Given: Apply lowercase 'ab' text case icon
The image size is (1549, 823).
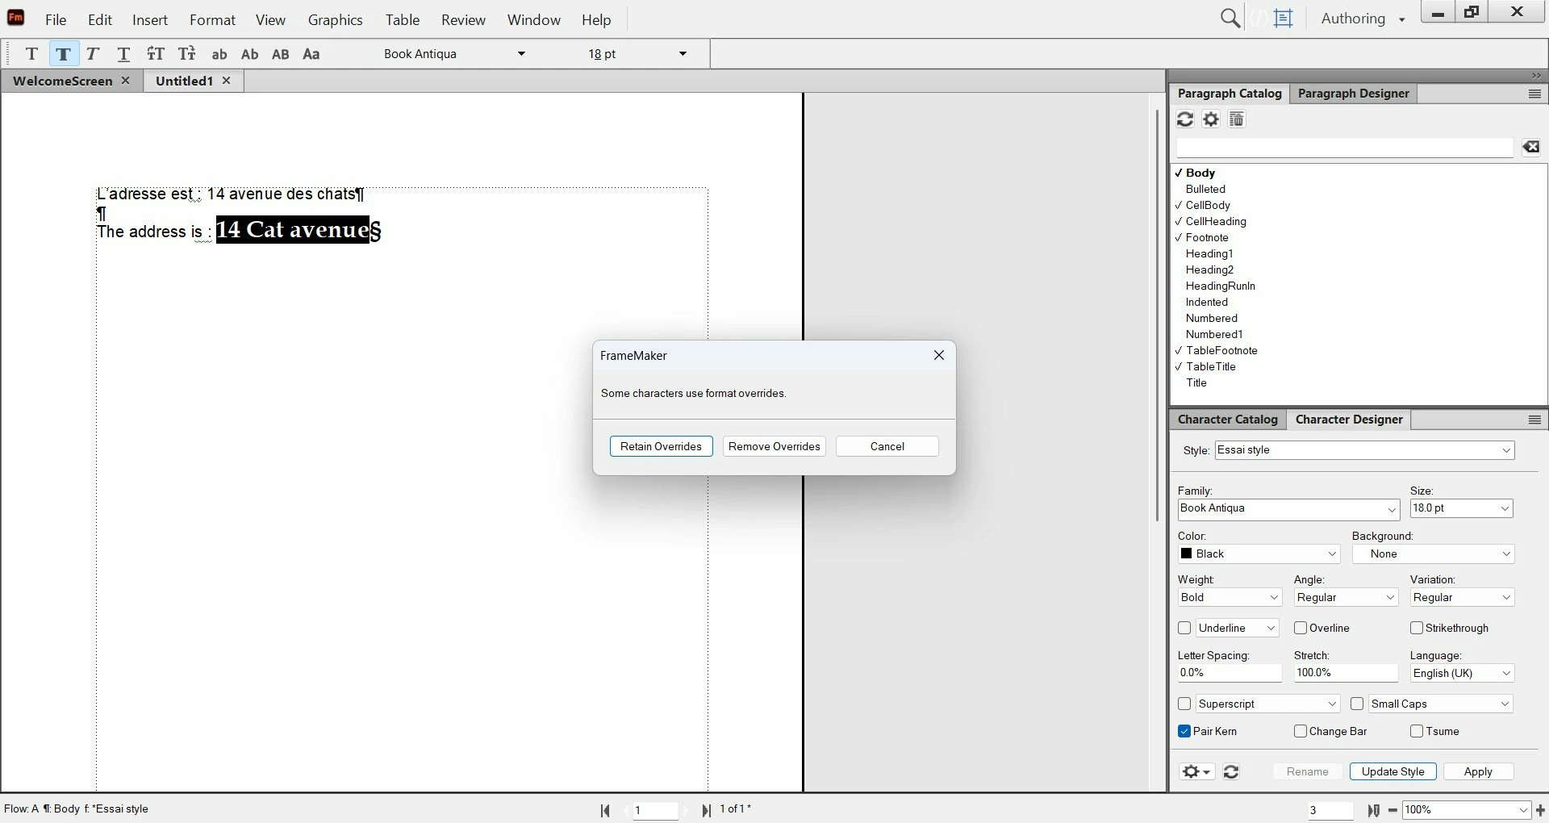Looking at the screenshot, I should coord(219,54).
